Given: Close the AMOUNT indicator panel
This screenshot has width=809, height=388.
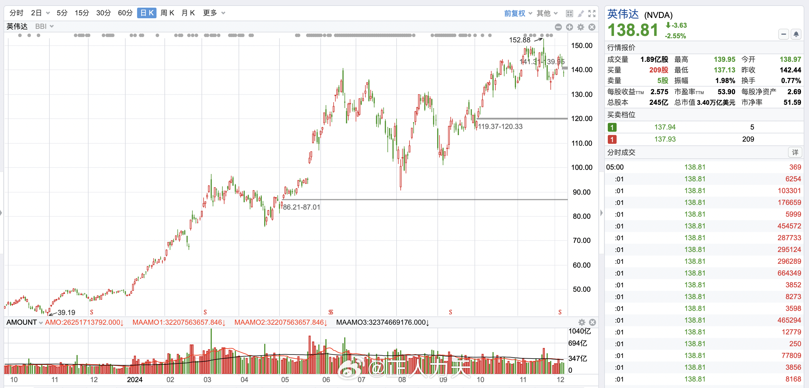Looking at the screenshot, I should [592, 322].
